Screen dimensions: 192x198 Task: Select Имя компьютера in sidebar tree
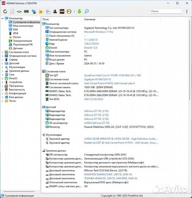pyautogui.click(x=21, y=26)
